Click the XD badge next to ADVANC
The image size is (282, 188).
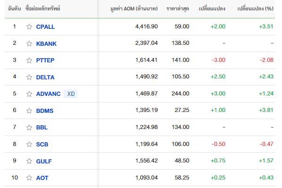click(71, 94)
